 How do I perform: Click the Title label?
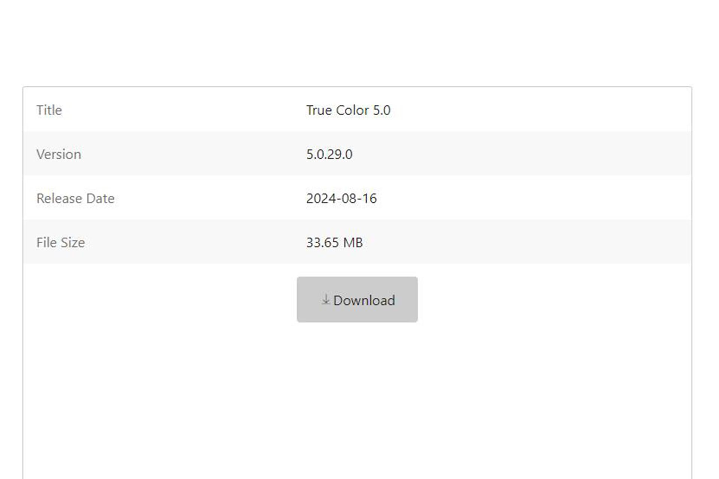pyautogui.click(x=49, y=110)
